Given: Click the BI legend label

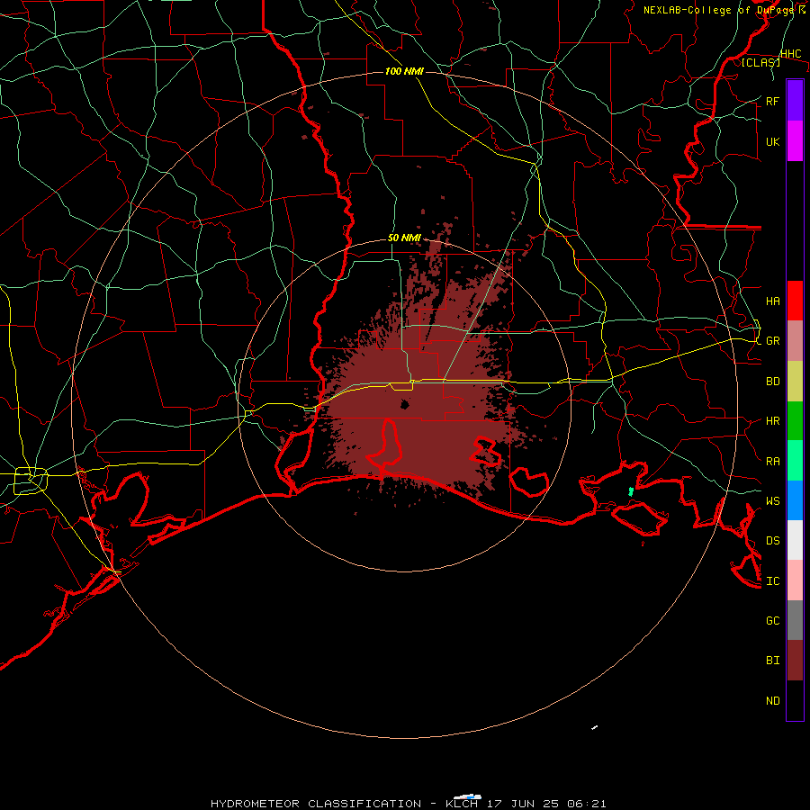Looking at the screenshot, I should (772, 661).
